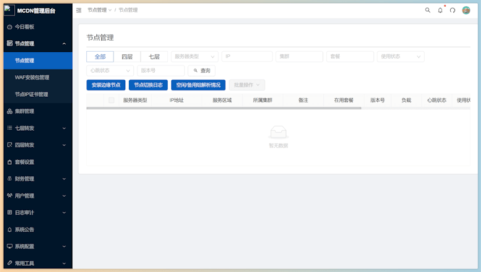Go to 今日看板 page
The image size is (481, 272).
pos(38,27)
